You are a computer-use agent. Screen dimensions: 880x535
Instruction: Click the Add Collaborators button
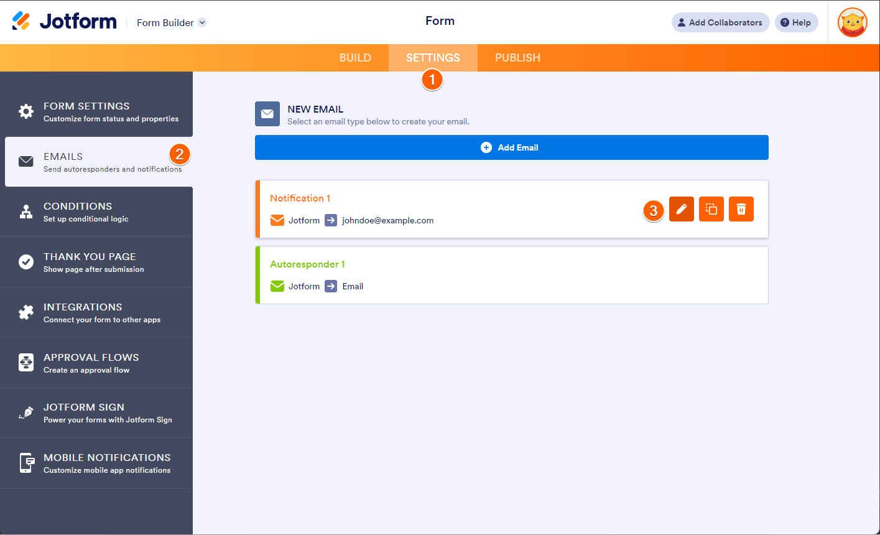(720, 22)
